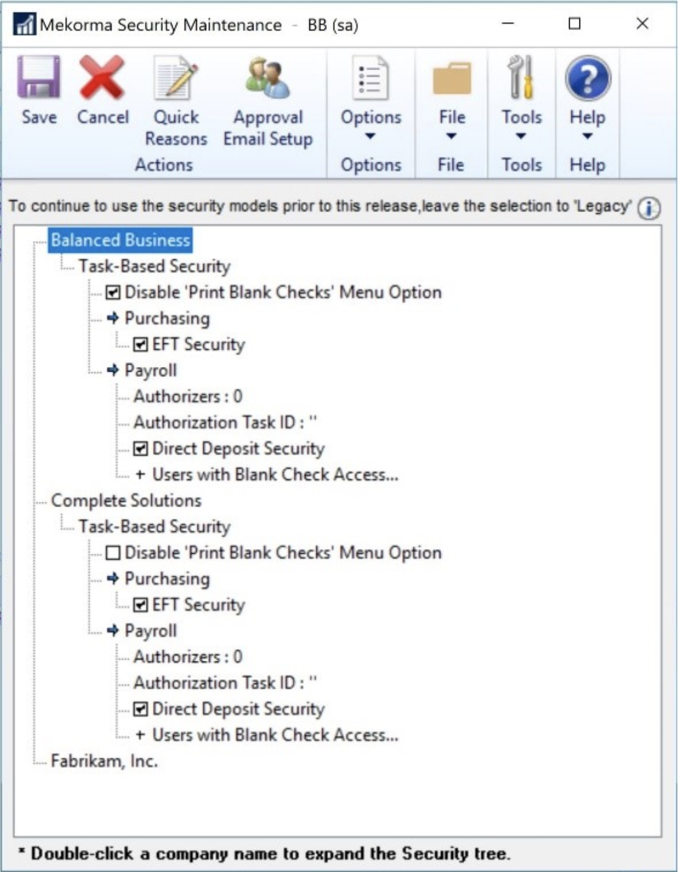Click Authorizers : 0 under Complete Solutions Payroll
678x872 pixels.
point(188,657)
